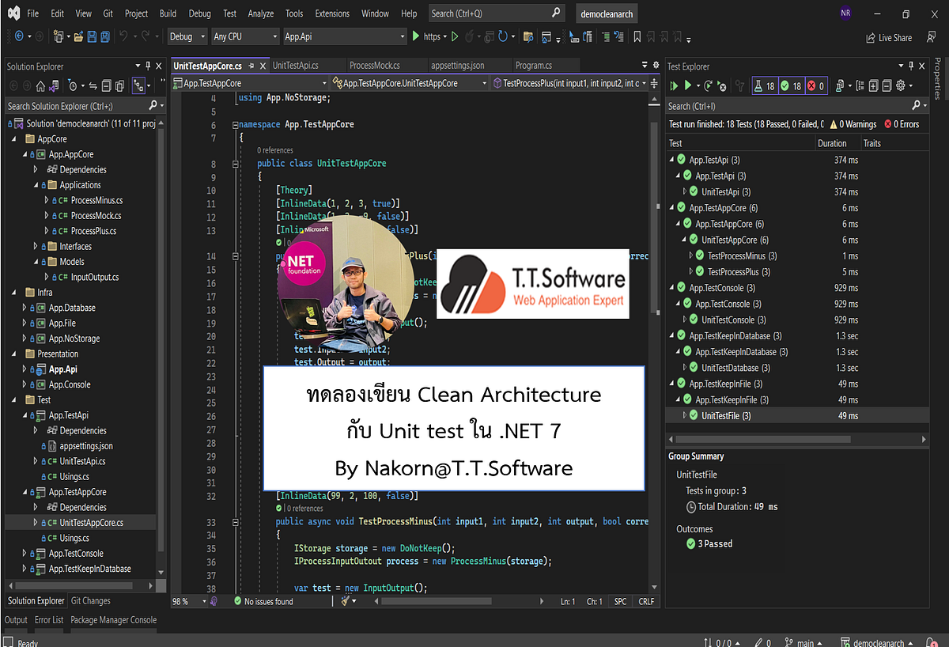The image size is (949, 647).
Task: Click the expand all tests icon
Action: click(875, 85)
